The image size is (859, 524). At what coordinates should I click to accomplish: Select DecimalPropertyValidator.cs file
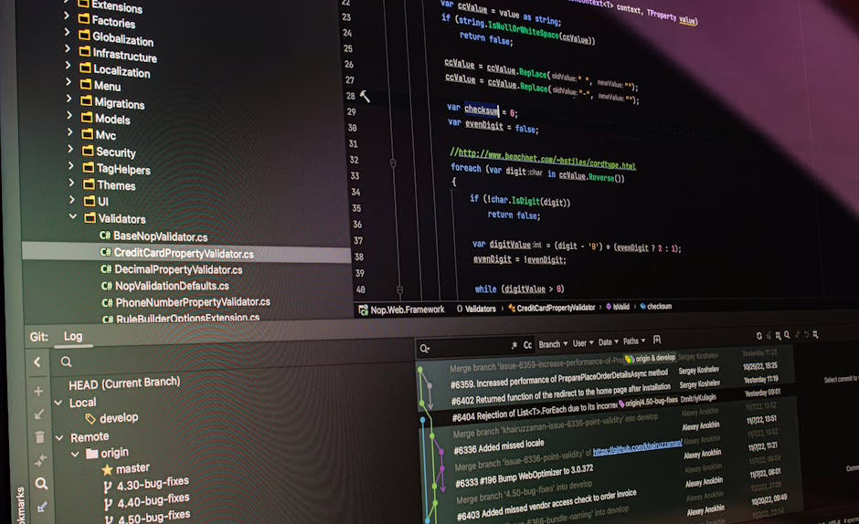point(177,269)
